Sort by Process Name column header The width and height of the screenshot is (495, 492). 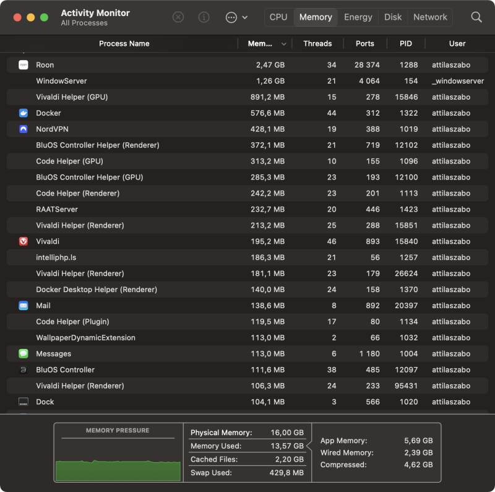pyautogui.click(x=124, y=44)
